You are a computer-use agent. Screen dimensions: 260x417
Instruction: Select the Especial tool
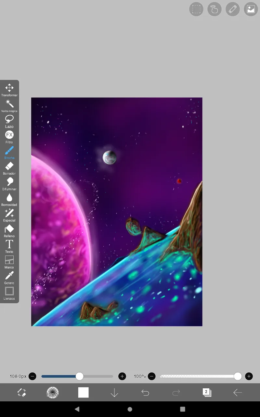click(9, 215)
